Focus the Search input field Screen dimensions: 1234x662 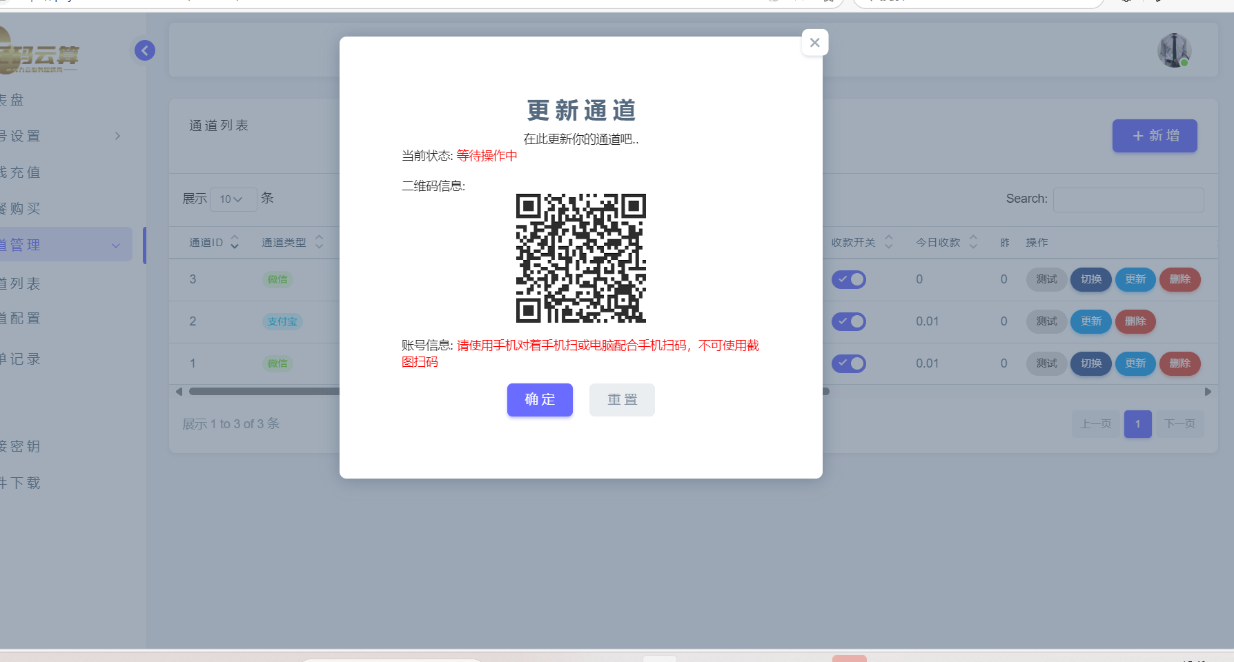[x=1128, y=199]
